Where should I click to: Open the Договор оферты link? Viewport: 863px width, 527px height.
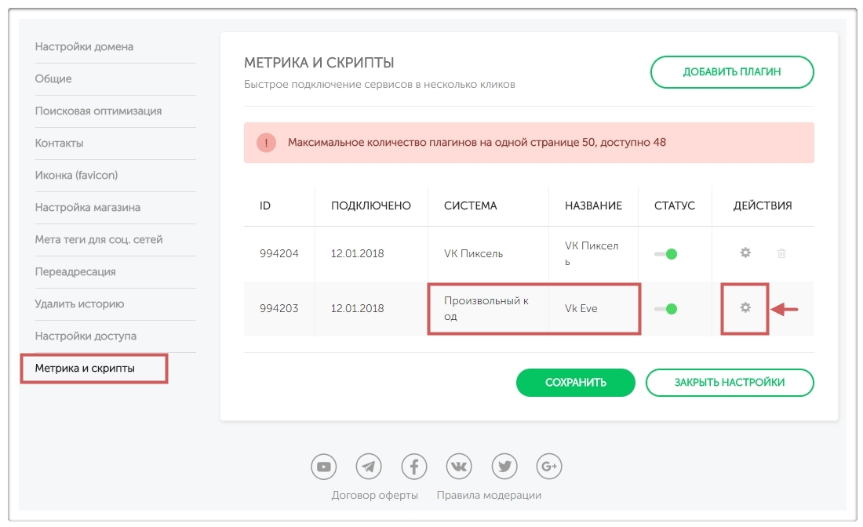374,495
